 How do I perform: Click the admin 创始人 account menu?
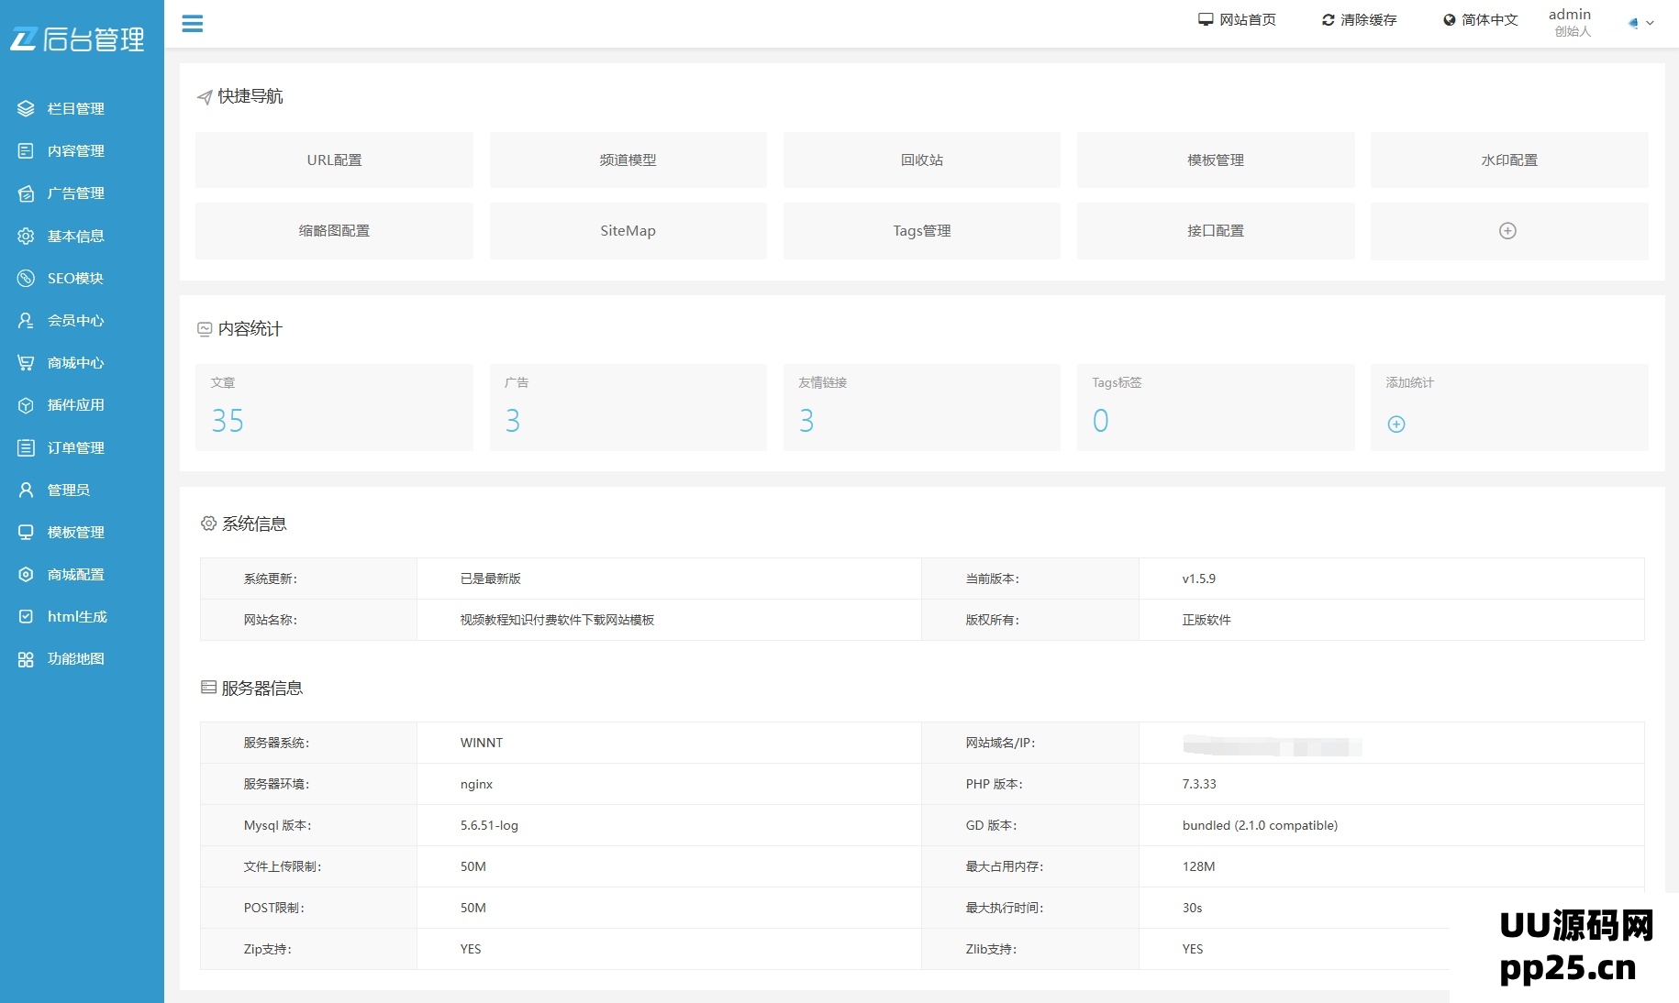coord(1571,20)
